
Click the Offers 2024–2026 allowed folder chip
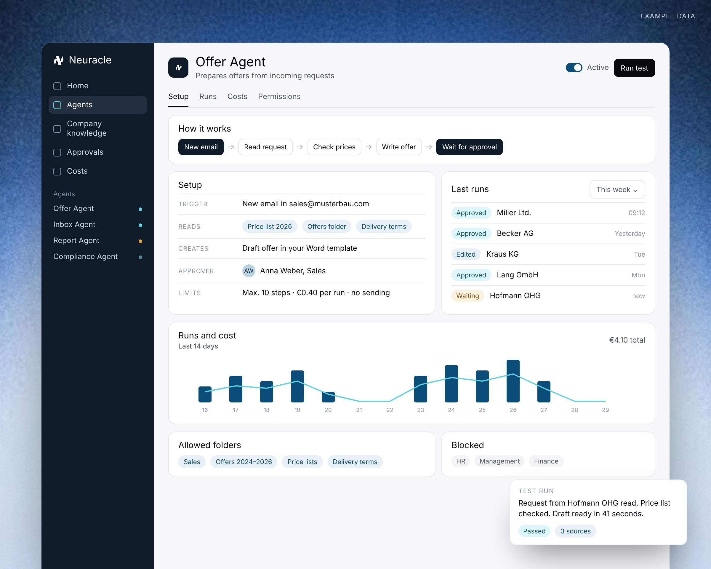tap(244, 462)
